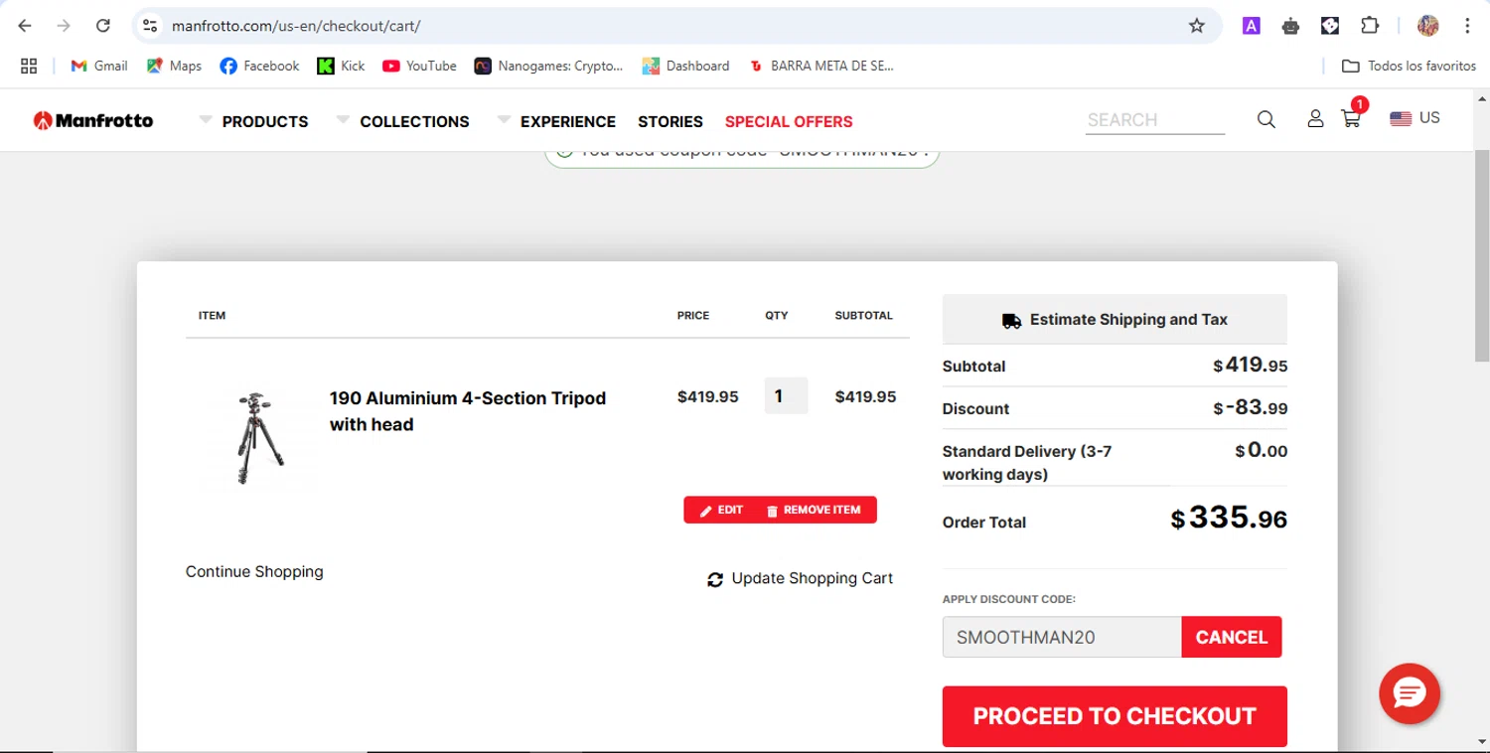Open YouTube bookmark
This screenshot has height=753, width=1490.
419,66
